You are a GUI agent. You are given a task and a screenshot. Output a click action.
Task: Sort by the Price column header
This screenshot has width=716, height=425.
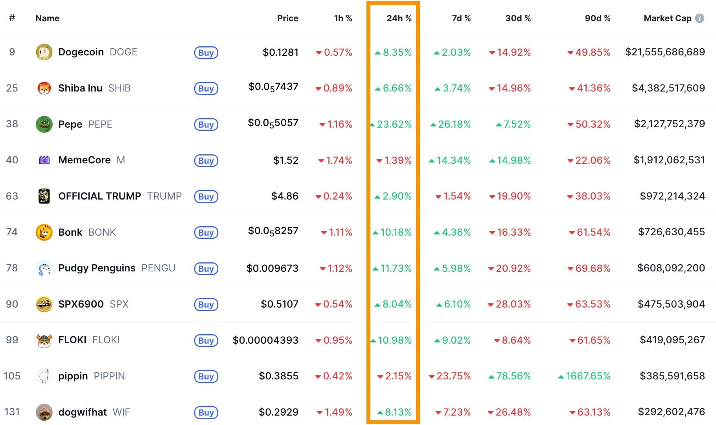287,18
